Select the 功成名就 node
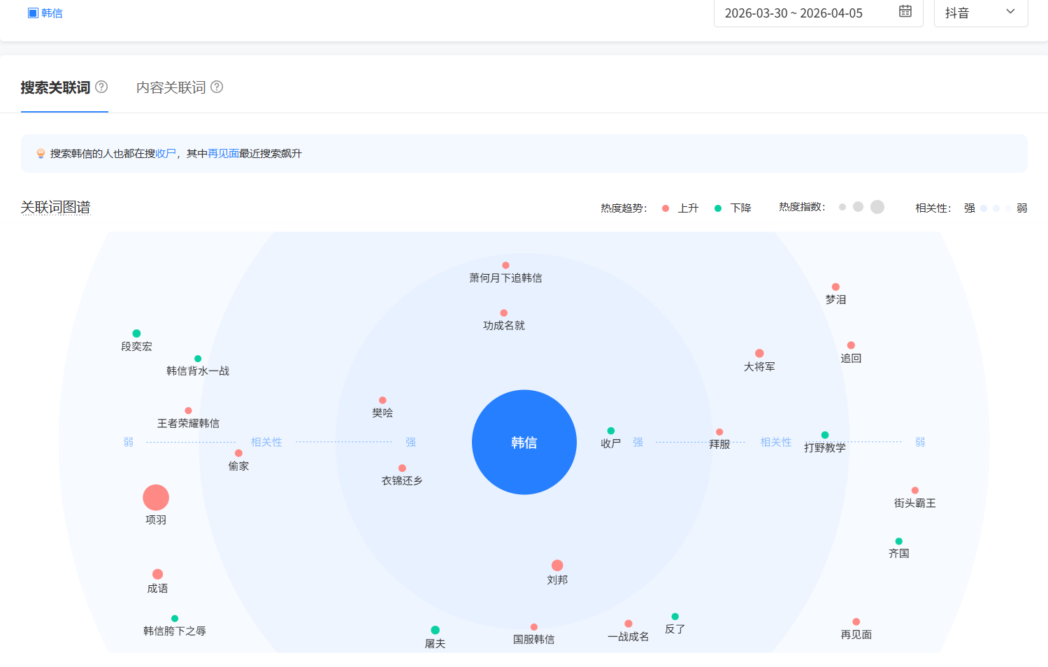This screenshot has width=1048, height=667. (503, 313)
